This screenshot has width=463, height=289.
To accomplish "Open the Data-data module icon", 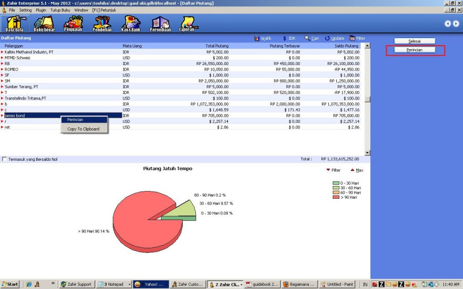I will point(14,23).
